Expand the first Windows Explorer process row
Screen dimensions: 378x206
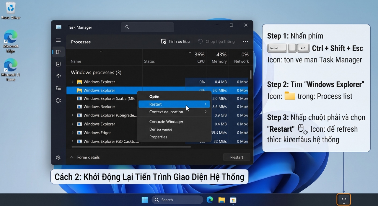coord(73,82)
